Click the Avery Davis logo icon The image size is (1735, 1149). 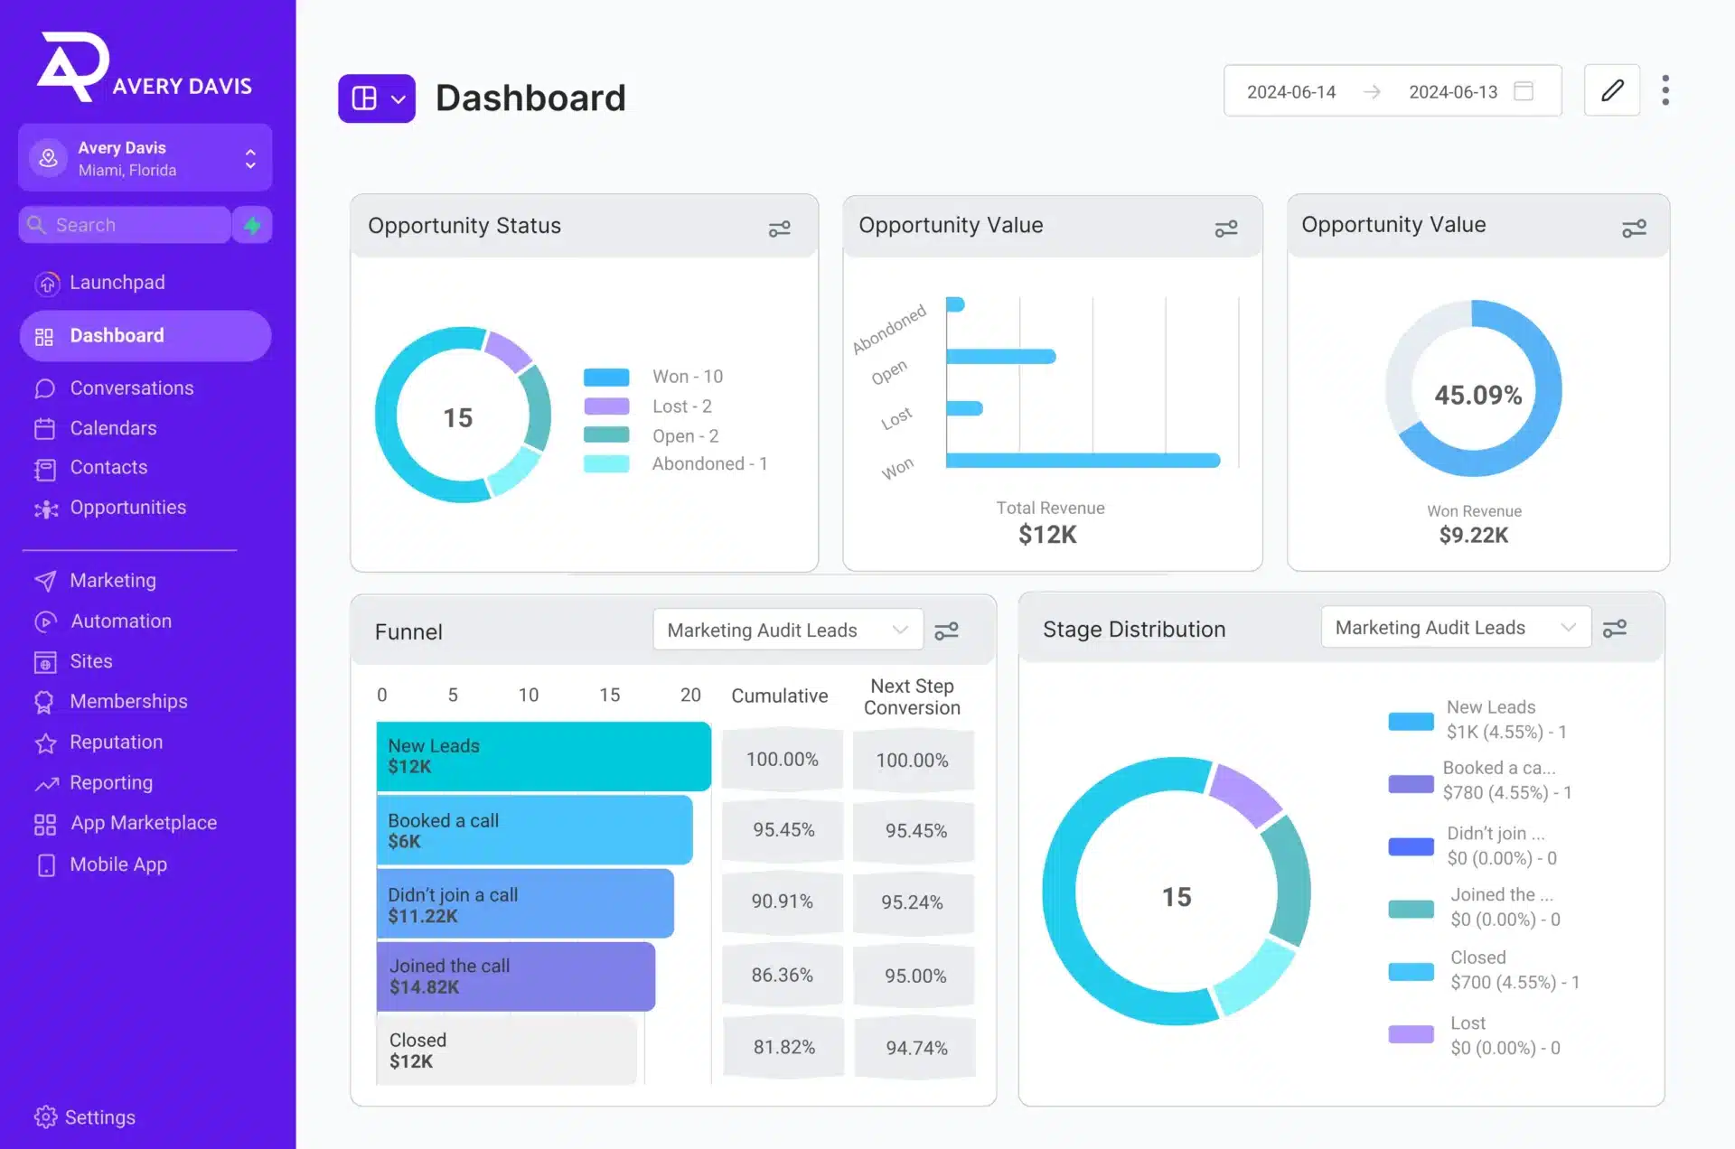(73, 67)
